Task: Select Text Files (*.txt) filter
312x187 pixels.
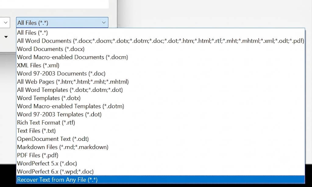Action: tap(160, 131)
